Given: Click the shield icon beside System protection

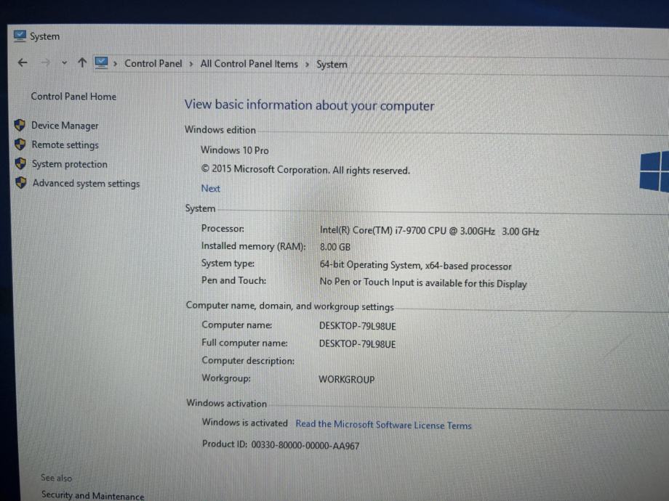Looking at the screenshot, I should [20, 163].
